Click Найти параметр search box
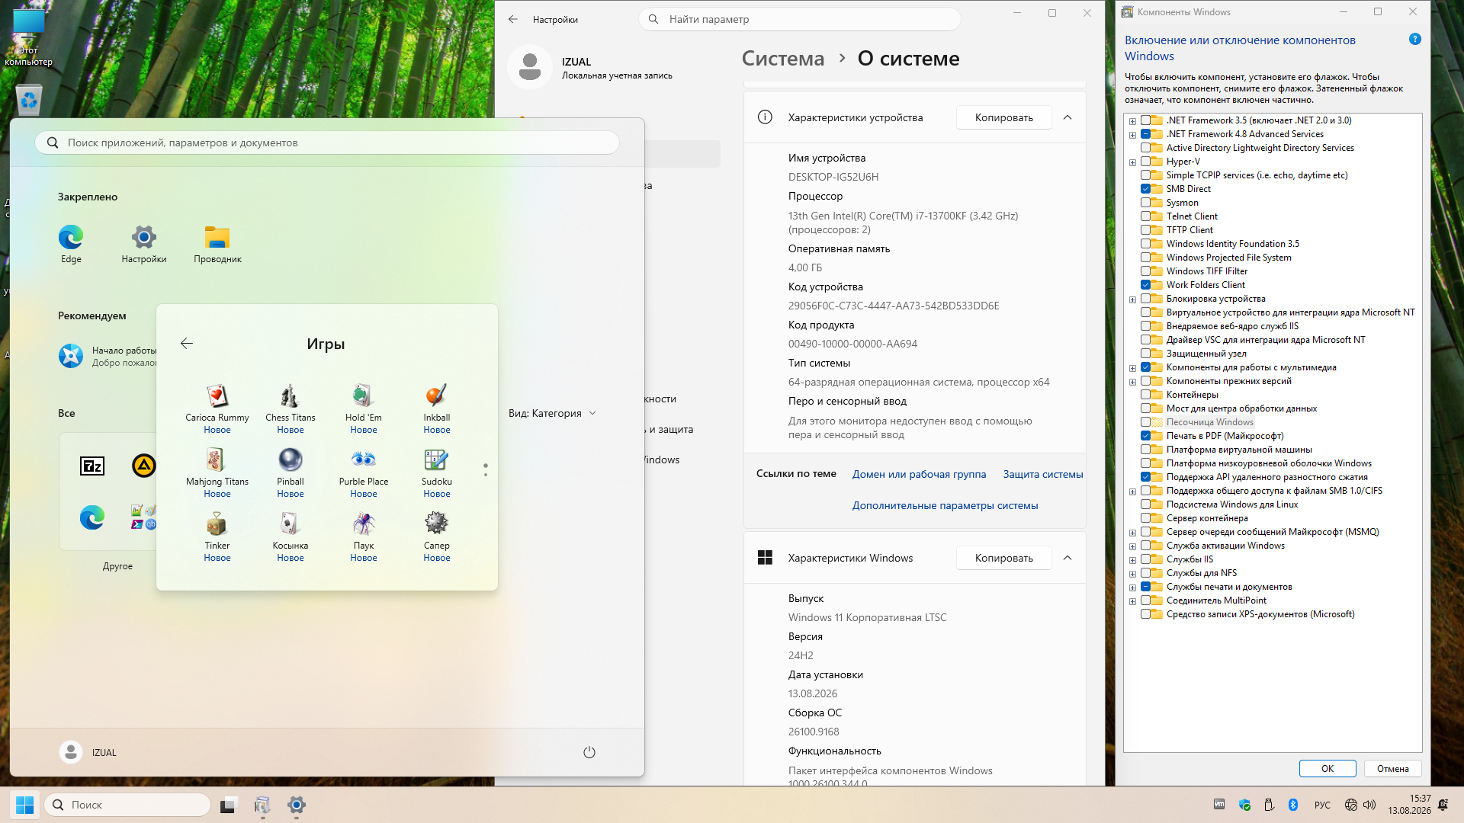Image resolution: width=1464 pixels, height=823 pixels. tap(800, 19)
